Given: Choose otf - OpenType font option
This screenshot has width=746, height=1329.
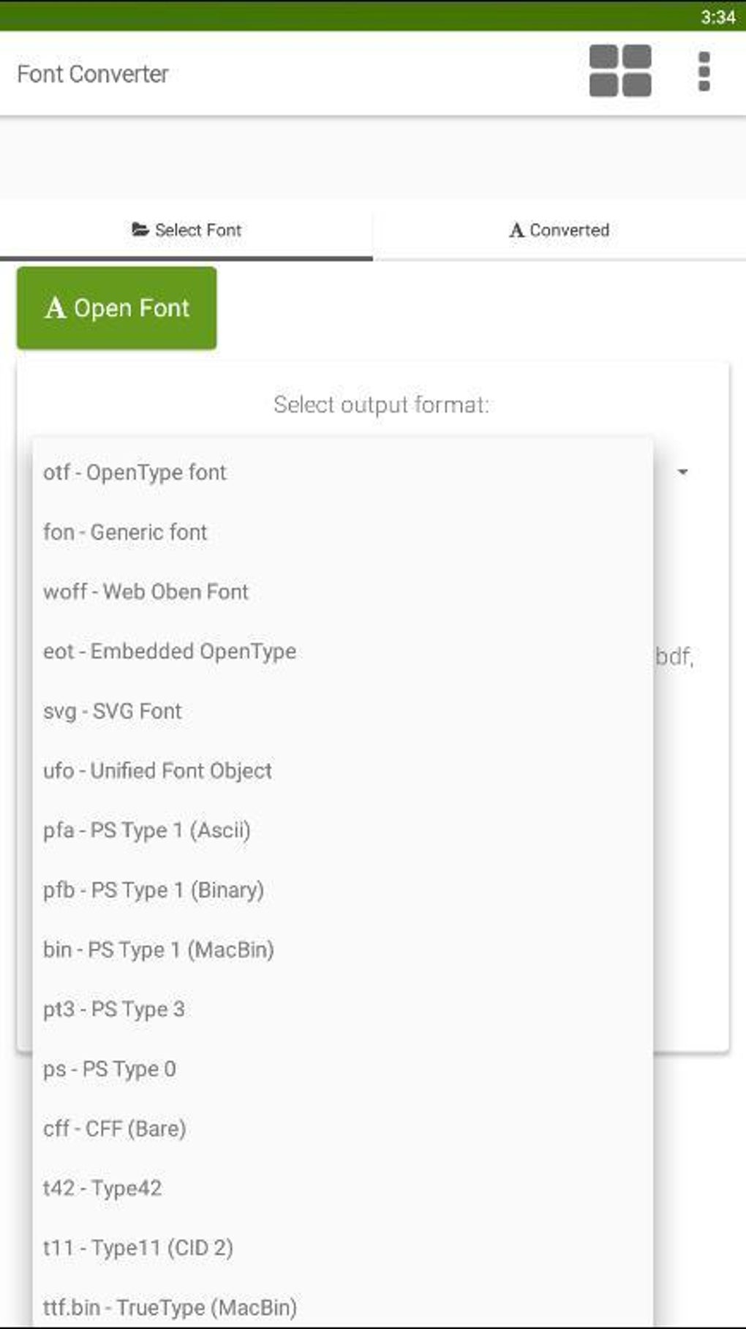Looking at the screenshot, I should pyautogui.click(x=135, y=473).
